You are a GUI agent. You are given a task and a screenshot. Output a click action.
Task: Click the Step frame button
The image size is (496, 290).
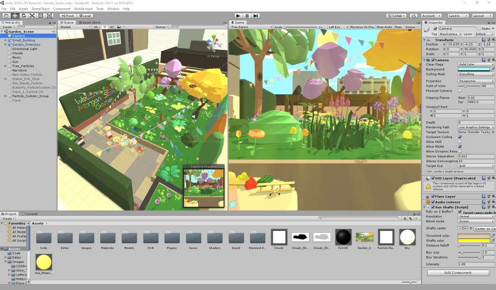pyautogui.click(x=255, y=15)
